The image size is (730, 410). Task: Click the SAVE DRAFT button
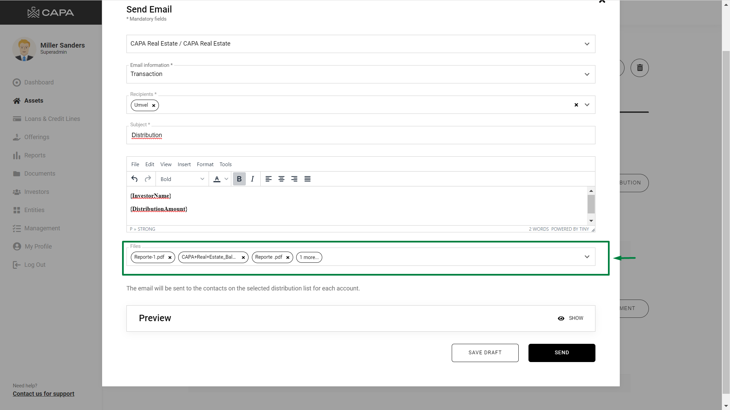coord(485,353)
